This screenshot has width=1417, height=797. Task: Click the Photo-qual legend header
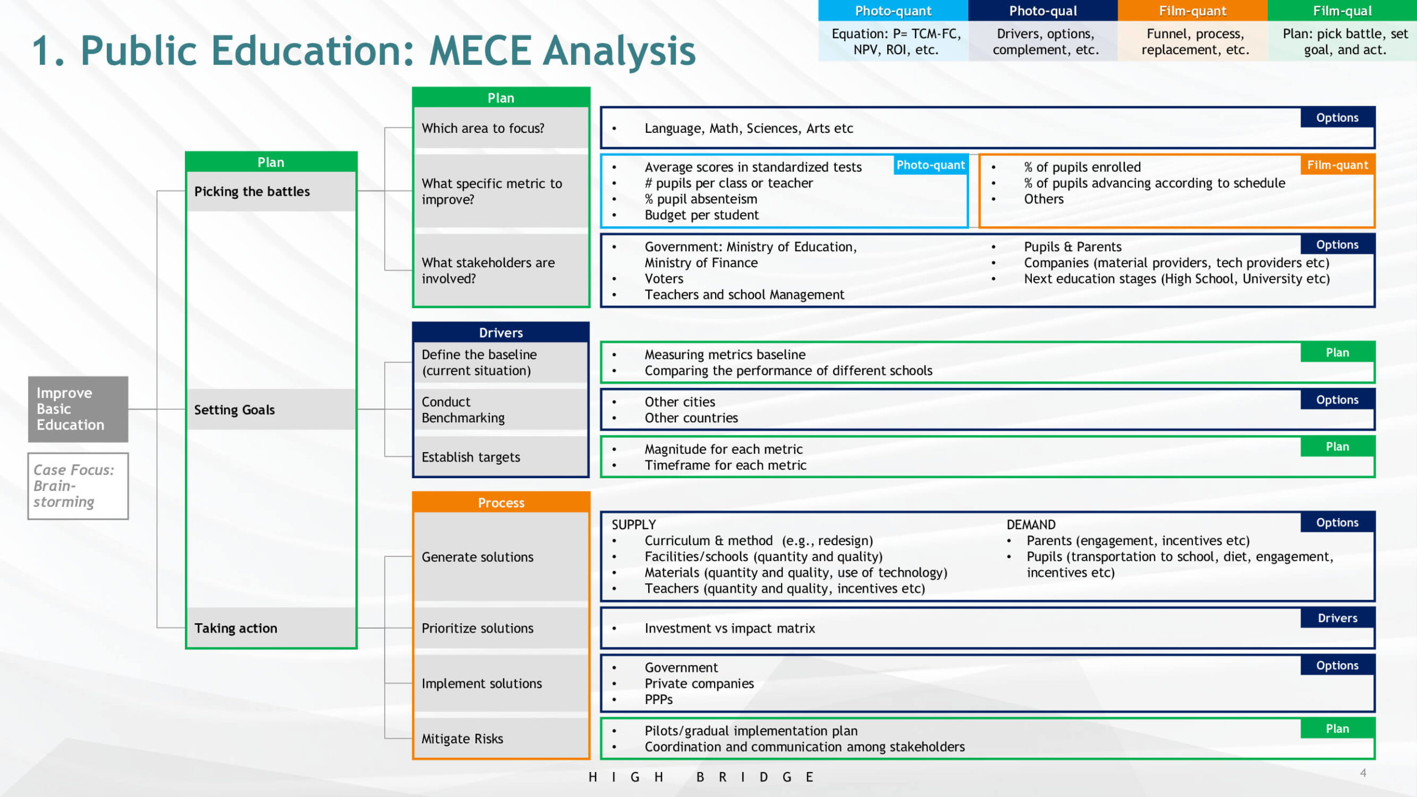[1042, 11]
